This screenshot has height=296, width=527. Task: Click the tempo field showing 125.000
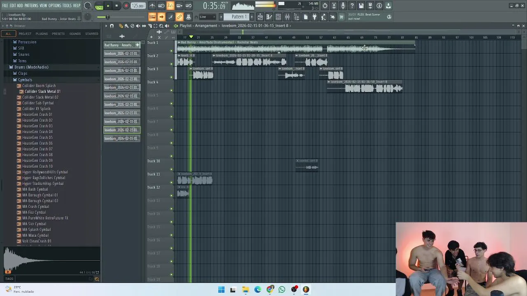[x=138, y=6]
